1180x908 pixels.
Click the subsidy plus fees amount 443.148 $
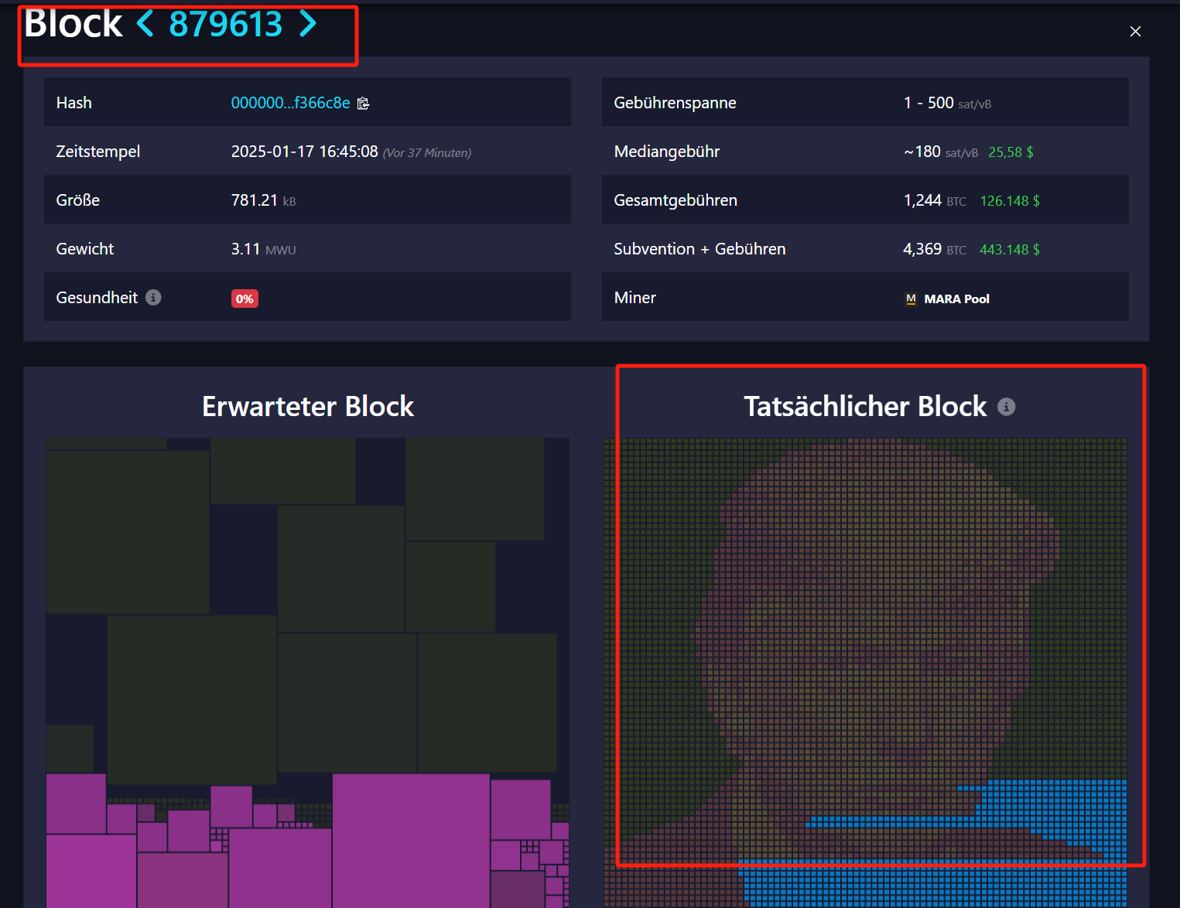tap(1009, 250)
